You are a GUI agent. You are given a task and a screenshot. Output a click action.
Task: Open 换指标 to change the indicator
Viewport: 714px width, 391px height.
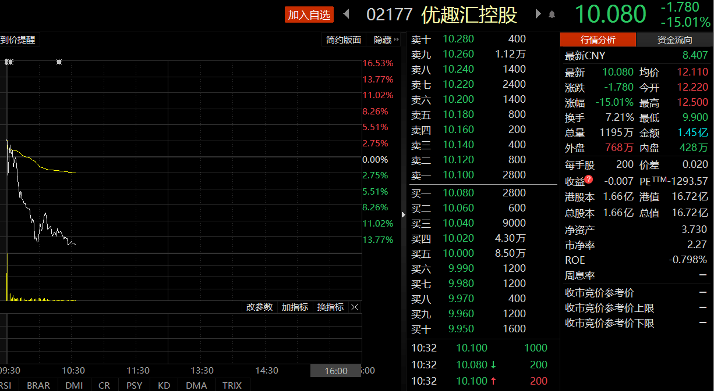pos(330,307)
